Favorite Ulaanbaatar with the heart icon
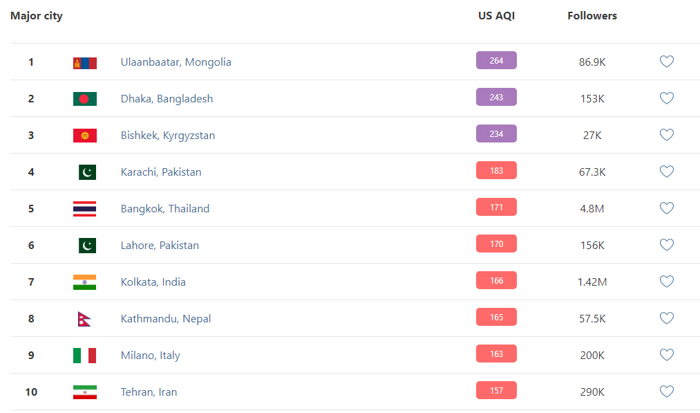Viewport: 700px width, 413px height. point(666,62)
